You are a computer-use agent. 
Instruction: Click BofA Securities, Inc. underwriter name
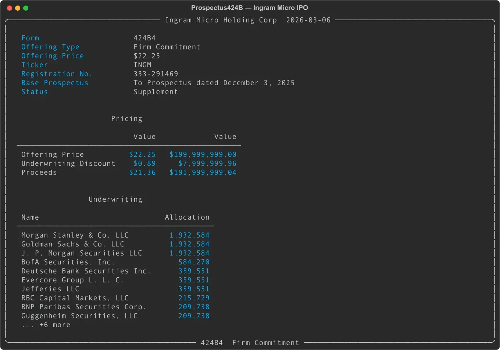click(68, 262)
